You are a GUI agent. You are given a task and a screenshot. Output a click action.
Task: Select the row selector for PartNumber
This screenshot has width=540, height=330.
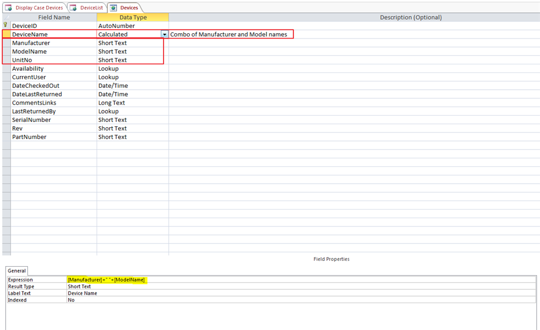click(6, 137)
